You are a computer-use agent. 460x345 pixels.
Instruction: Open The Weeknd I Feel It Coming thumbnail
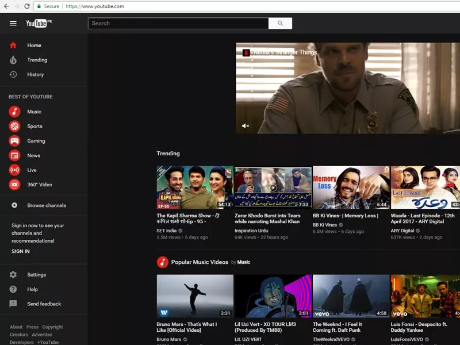click(351, 296)
